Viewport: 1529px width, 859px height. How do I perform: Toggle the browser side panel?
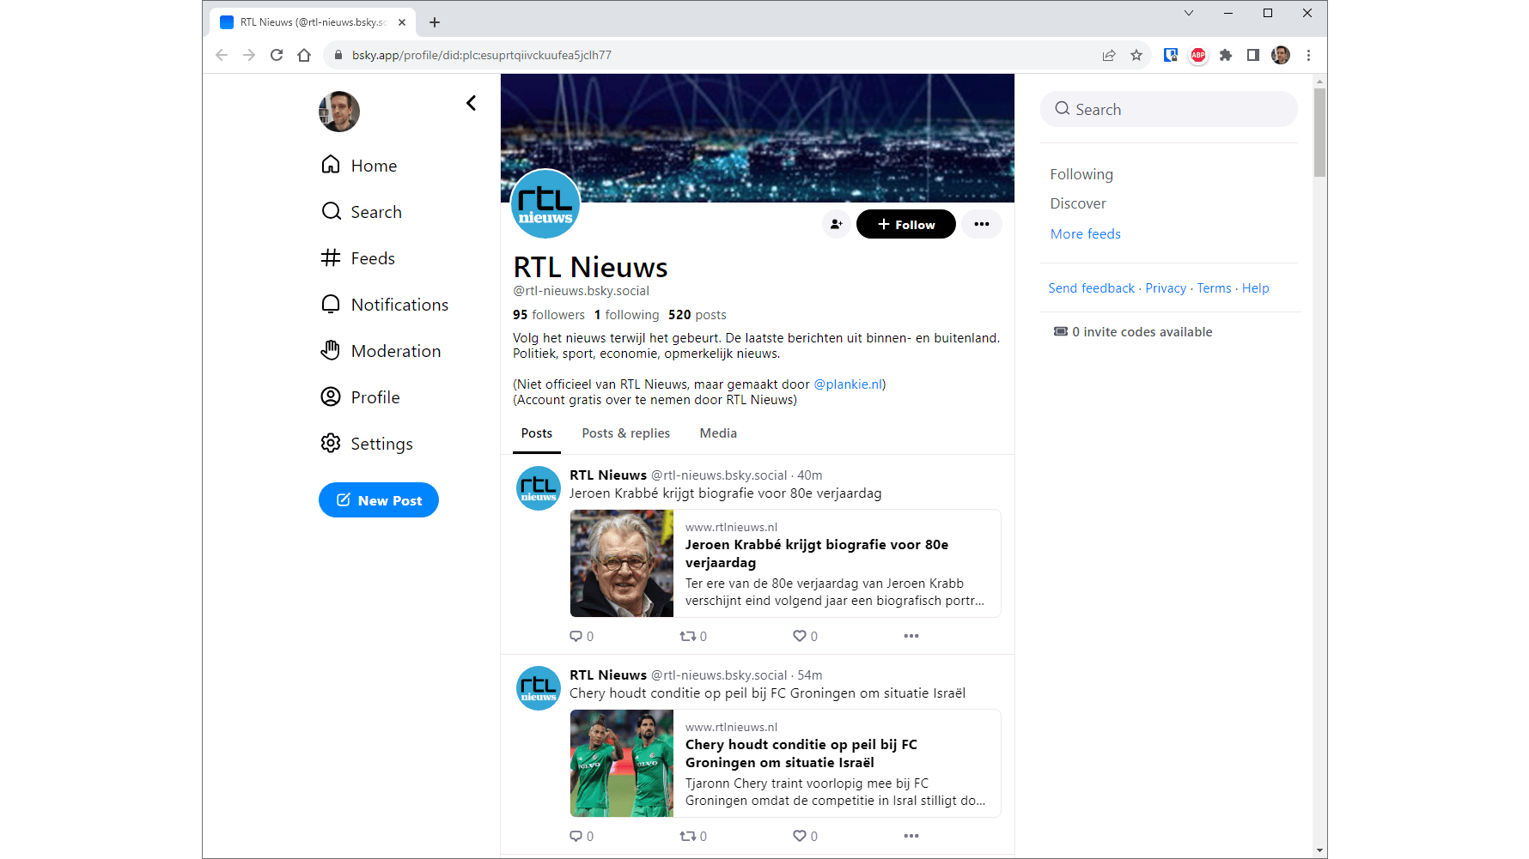1253,55
